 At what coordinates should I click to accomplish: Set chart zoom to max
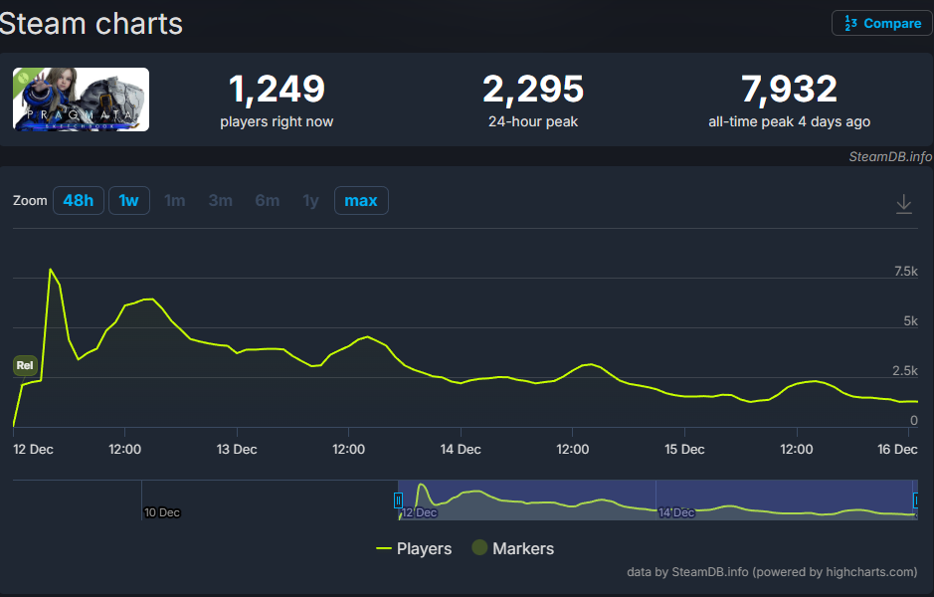point(361,200)
